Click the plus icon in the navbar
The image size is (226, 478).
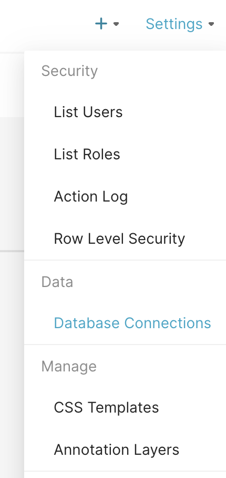pyautogui.click(x=101, y=23)
